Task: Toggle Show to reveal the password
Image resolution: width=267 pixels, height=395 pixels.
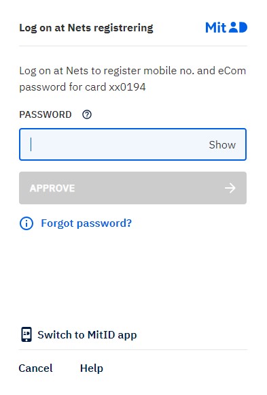Action: (222, 144)
